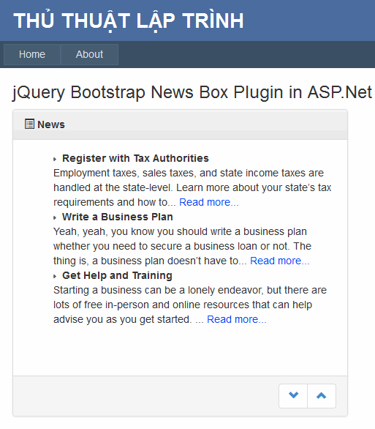Viewport: 375px width, 429px height.
Task: Click arrow bullet before Write a Business Plan
Action: point(55,217)
